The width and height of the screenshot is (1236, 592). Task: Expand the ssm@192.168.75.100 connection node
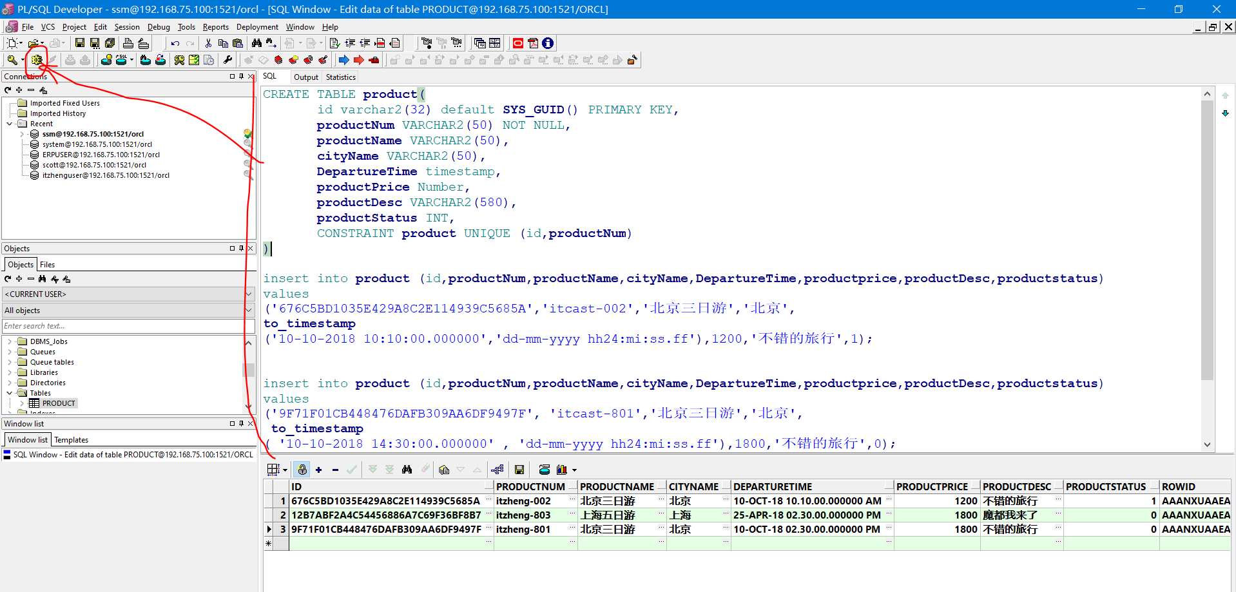22,134
